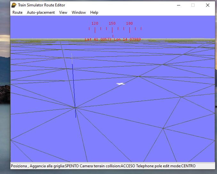
Task: Click 'Camera terrain collision:ACCESO' status text
Action: click(x=108, y=166)
